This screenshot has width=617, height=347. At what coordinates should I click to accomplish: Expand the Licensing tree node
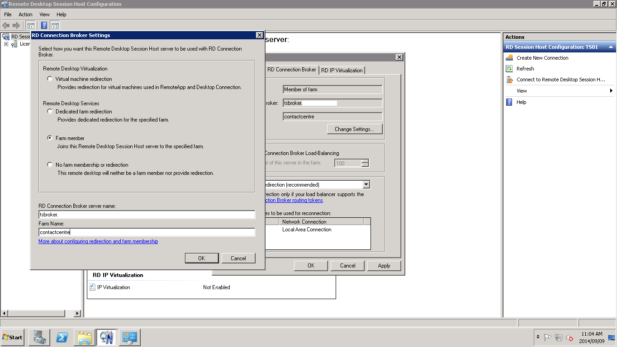click(6, 44)
